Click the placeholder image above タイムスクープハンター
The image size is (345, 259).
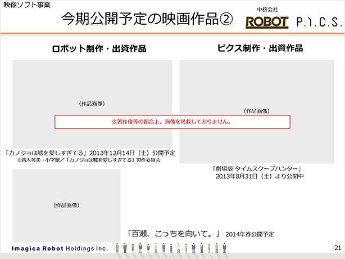257,111
